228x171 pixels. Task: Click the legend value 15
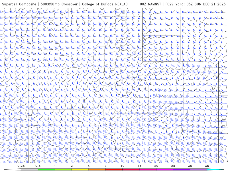pos(139,166)
